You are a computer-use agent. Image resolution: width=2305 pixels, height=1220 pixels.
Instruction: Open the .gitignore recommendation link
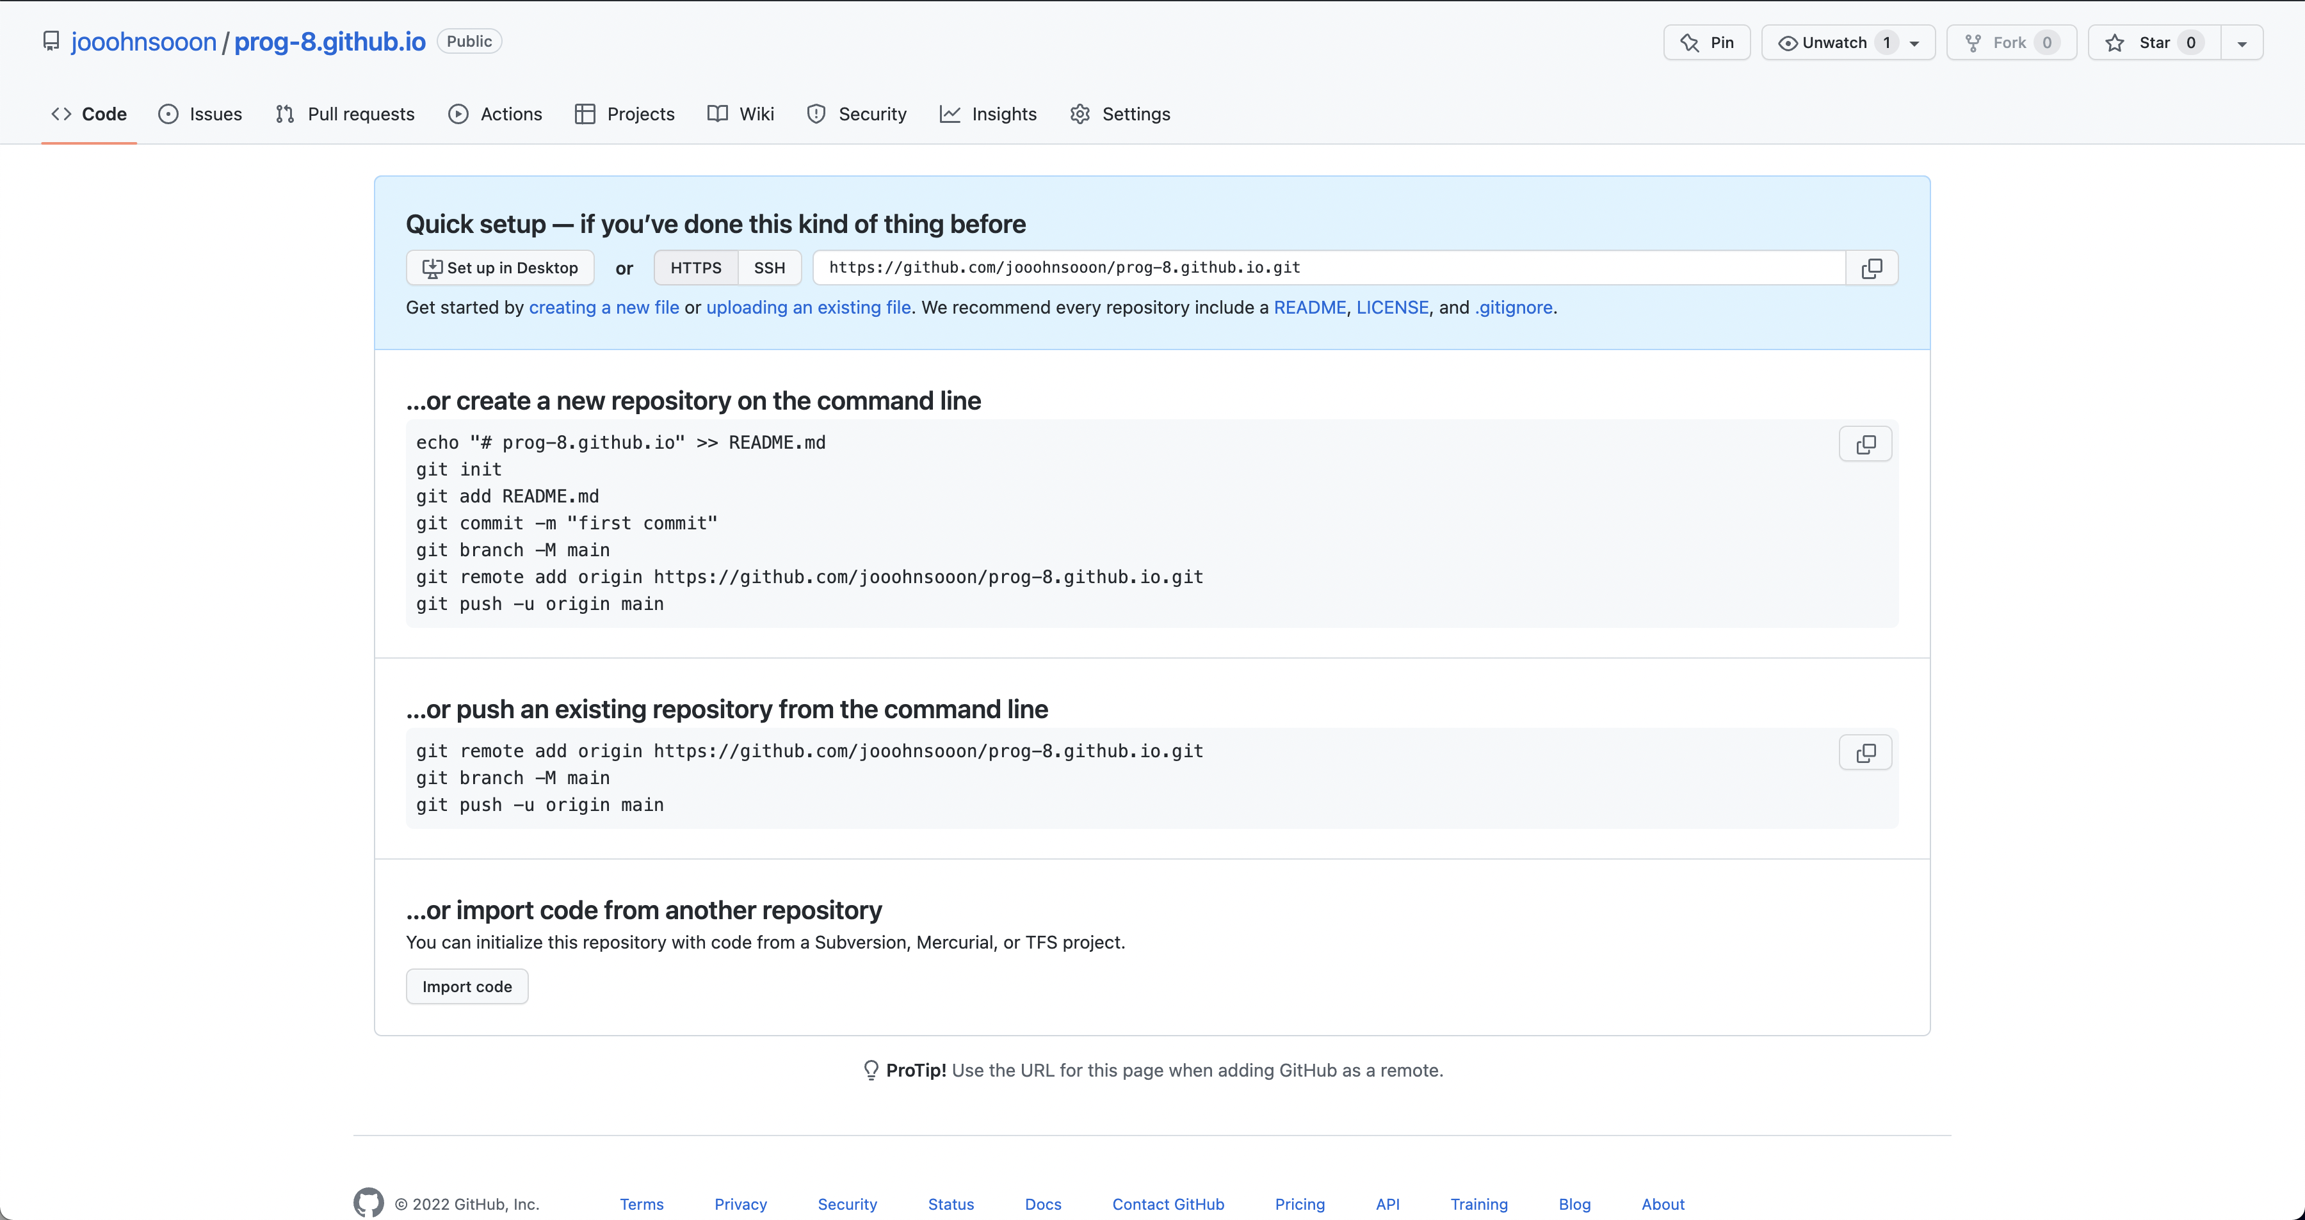pos(1513,307)
